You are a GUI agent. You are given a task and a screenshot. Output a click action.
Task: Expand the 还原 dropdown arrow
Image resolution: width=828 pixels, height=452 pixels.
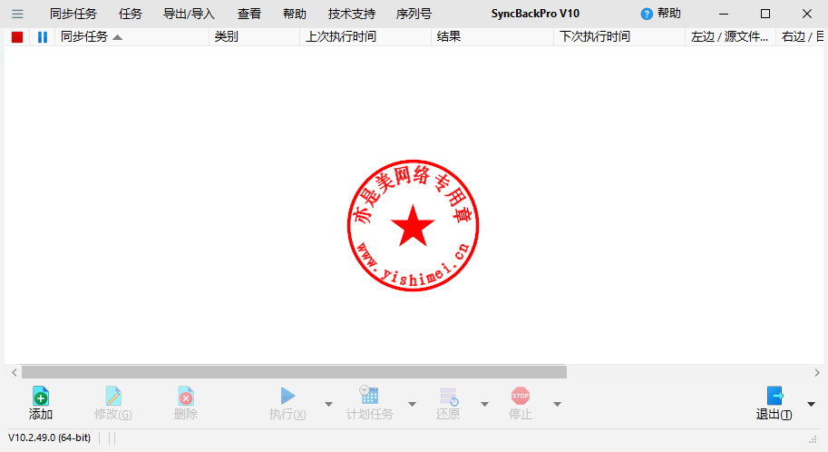pos(484,405)
